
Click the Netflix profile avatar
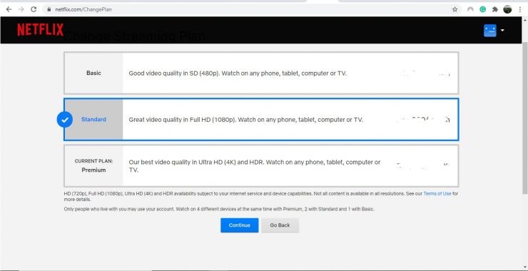pos(489,30)
